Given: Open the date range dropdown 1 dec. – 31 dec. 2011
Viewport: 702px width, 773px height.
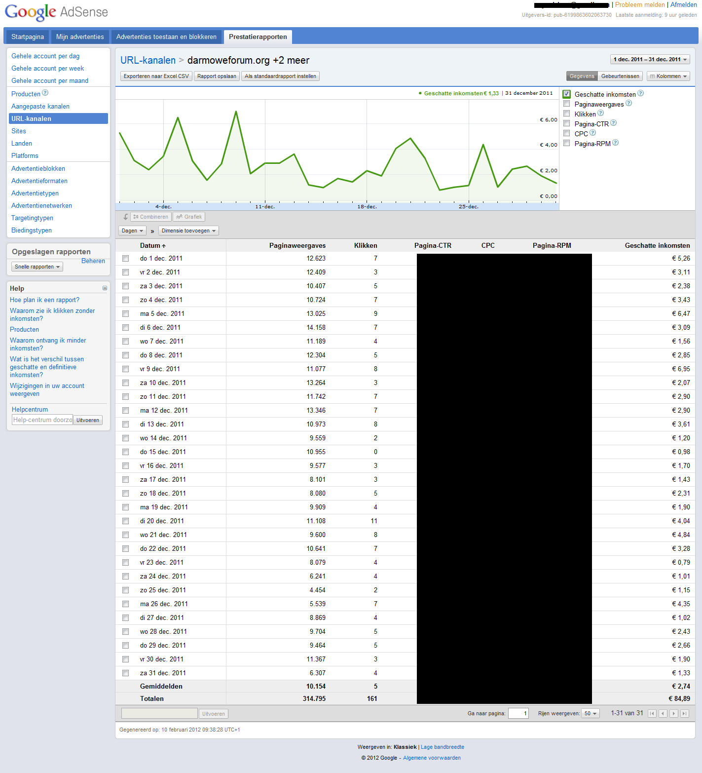Looking at the screenshot, I should tap(650, 59).
